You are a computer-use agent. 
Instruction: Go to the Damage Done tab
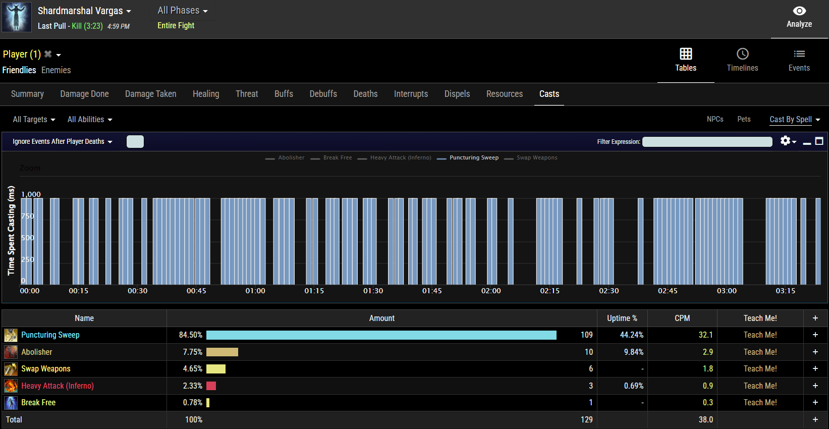pos(84,94)
